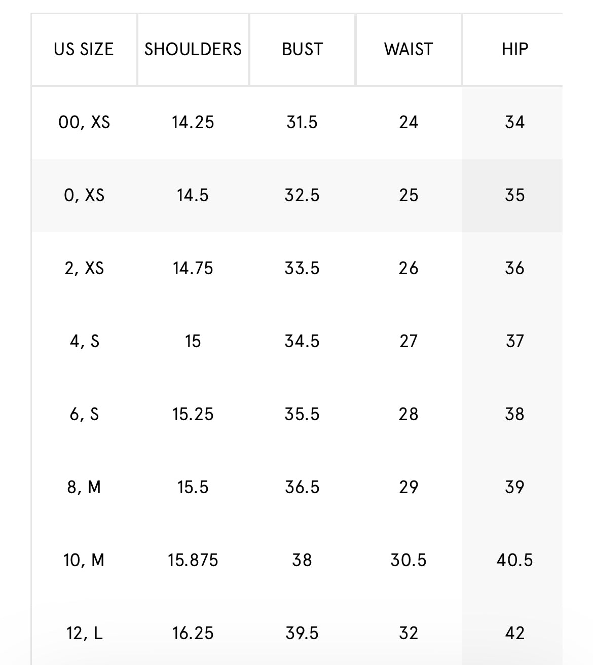Click the 14.25 shoulders measurement

193,122
